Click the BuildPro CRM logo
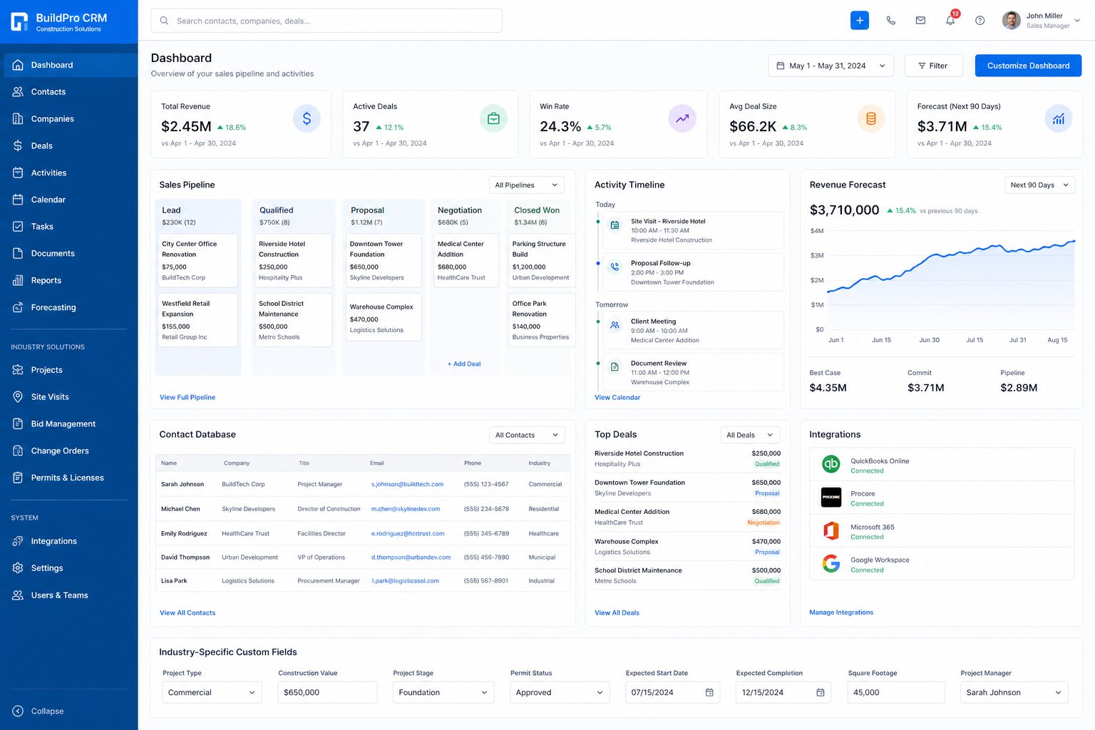The width and height of the screenshot is (1095, 730). [x=19, y=21]
